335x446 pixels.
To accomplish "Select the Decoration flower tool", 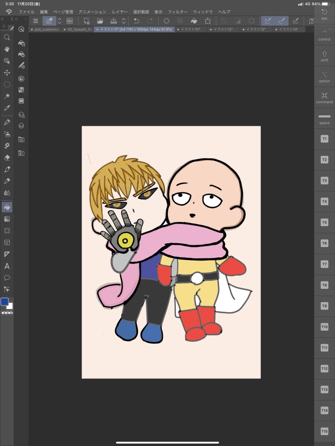I will pyautogui.click(x=7, y=145).
